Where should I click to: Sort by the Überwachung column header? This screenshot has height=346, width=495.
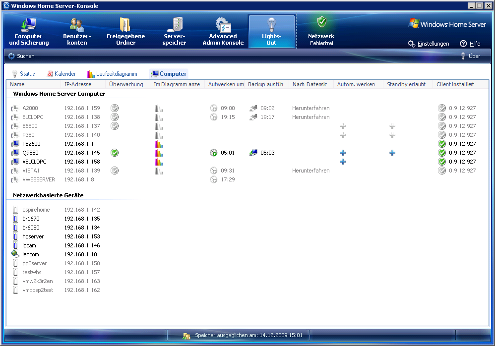[x=127, y=84]
